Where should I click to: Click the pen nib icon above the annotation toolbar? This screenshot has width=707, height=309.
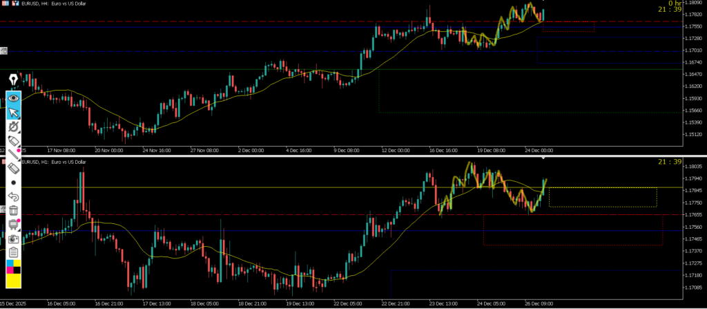(x=12, y=80)
